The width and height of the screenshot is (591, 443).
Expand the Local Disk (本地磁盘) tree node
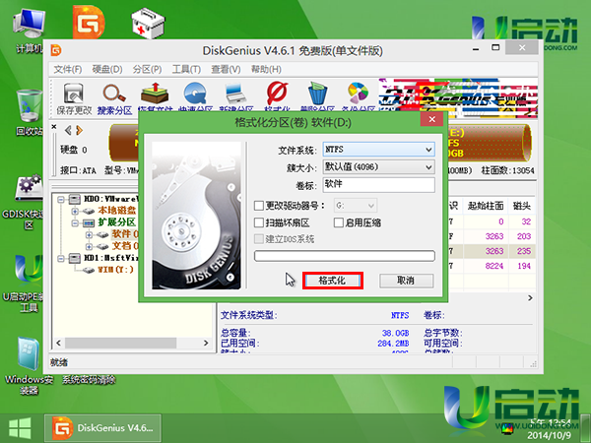[75, 211]
